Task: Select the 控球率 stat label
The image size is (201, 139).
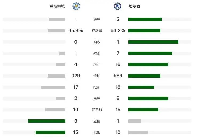Action: point(97,30)
